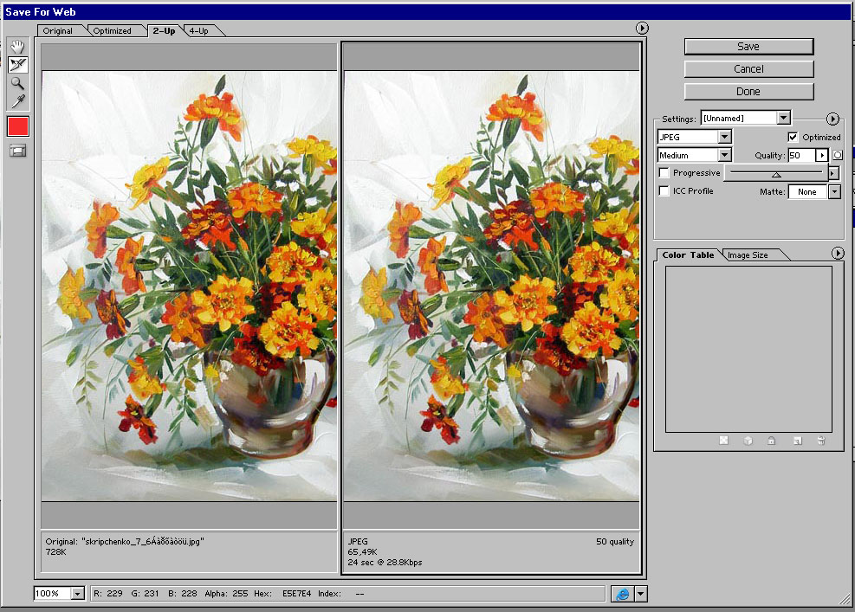The width and height of the screenshot is (855, 612).
Task: Click the Save button
Action: (x=748, y=47)
